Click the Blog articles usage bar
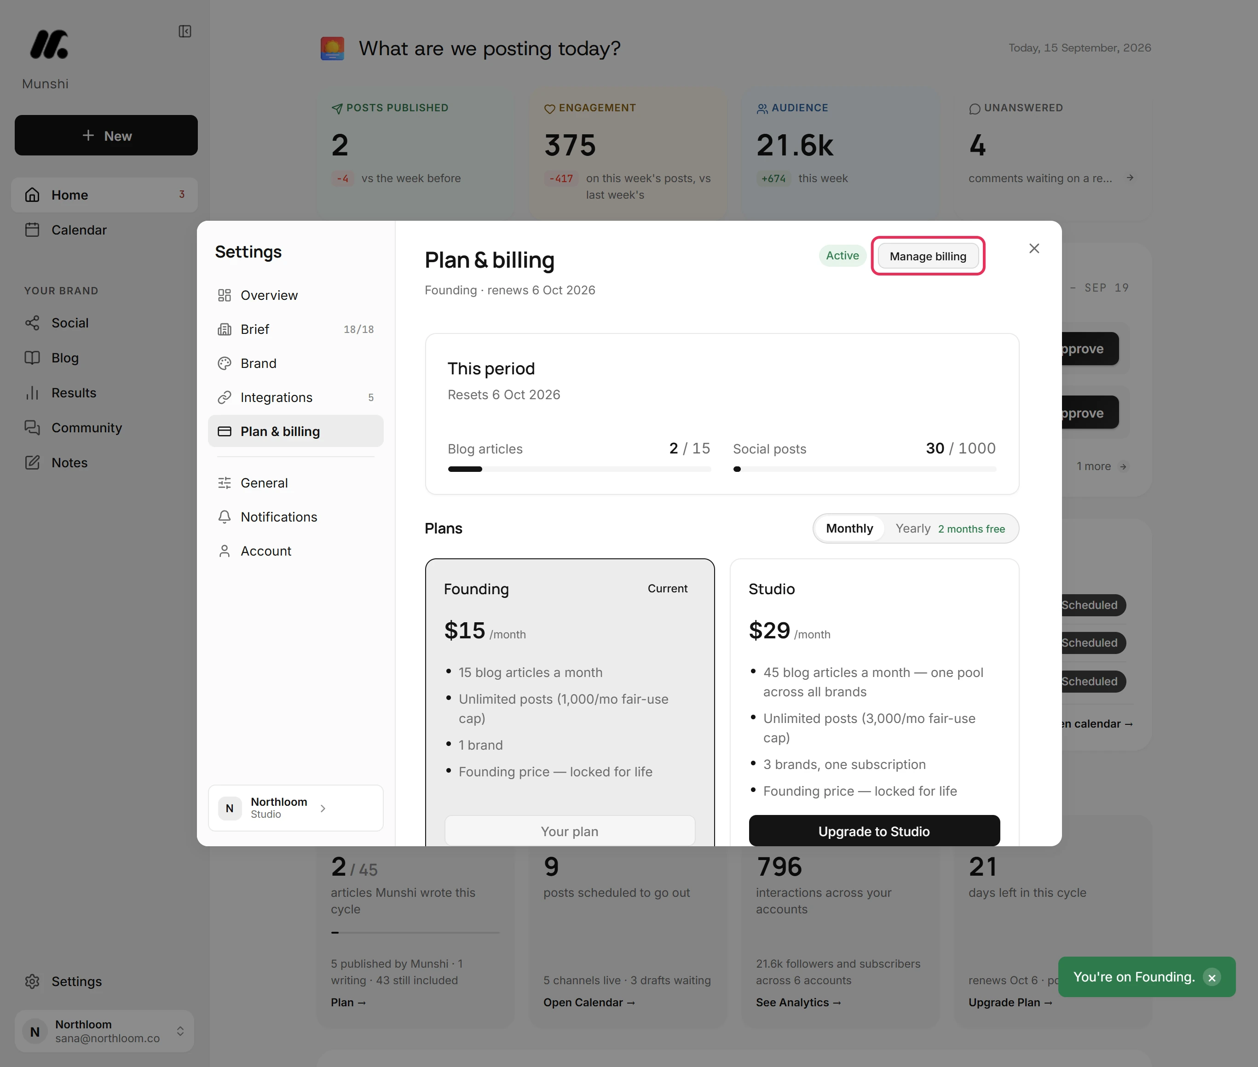Image resolution: width=1258 pixels, height=1067 pixels. 579,470
